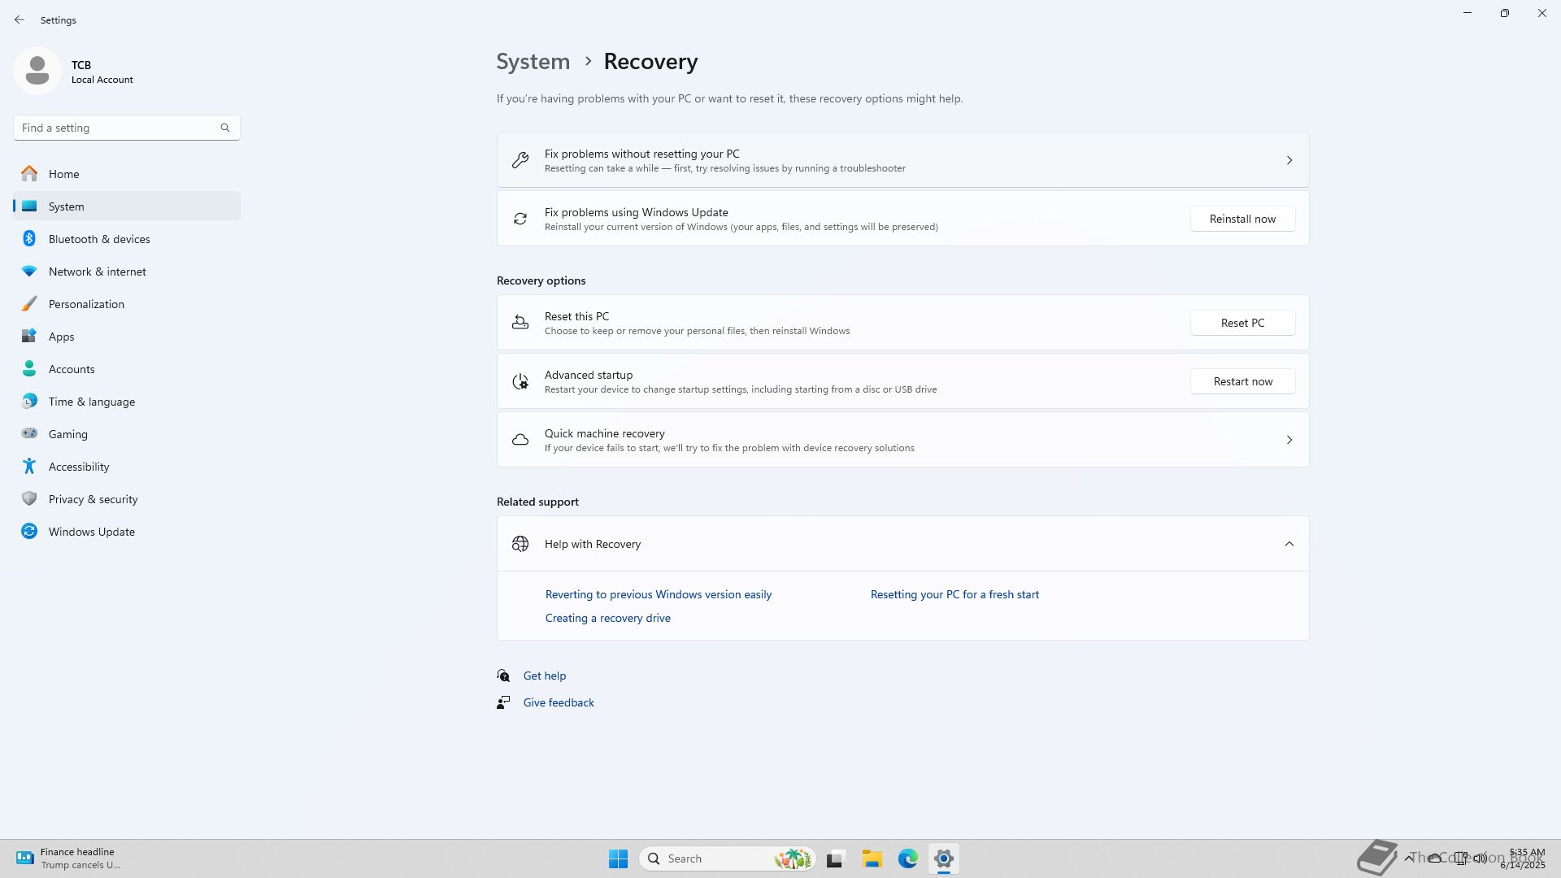Open Accessibility settings from sidebar
Image resolution: width=1561 pixels, height=878 pixels.
[78, 467]
